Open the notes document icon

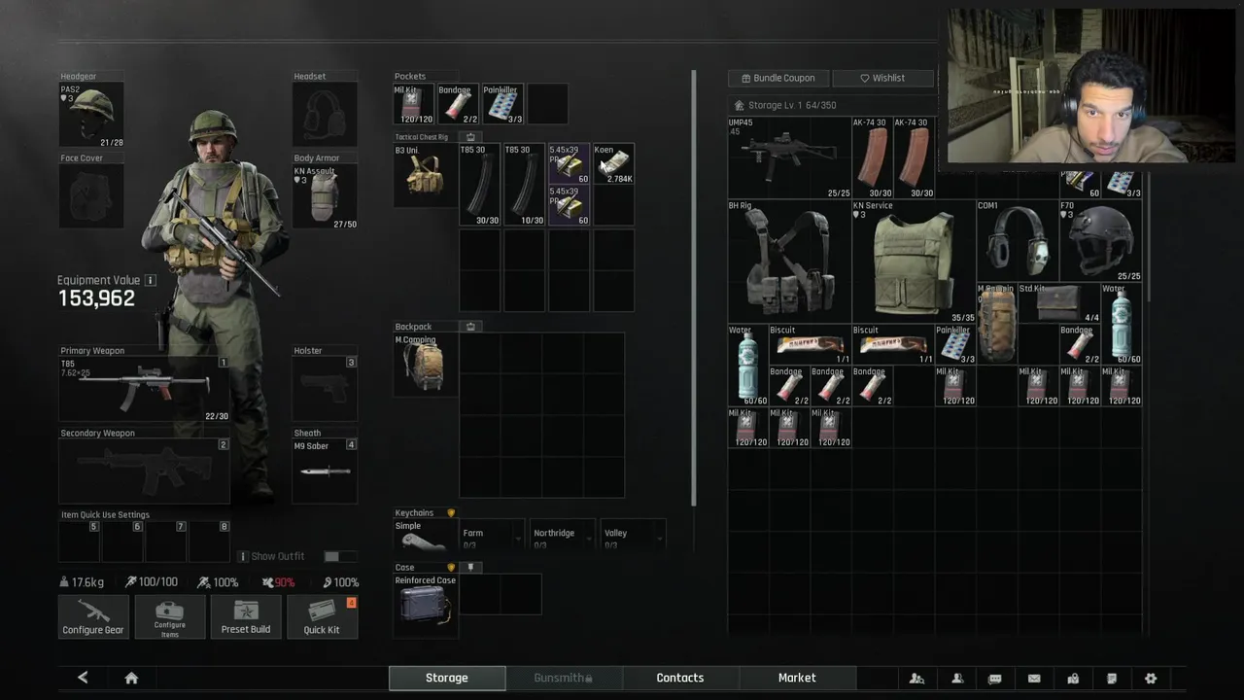[1112, 679]
